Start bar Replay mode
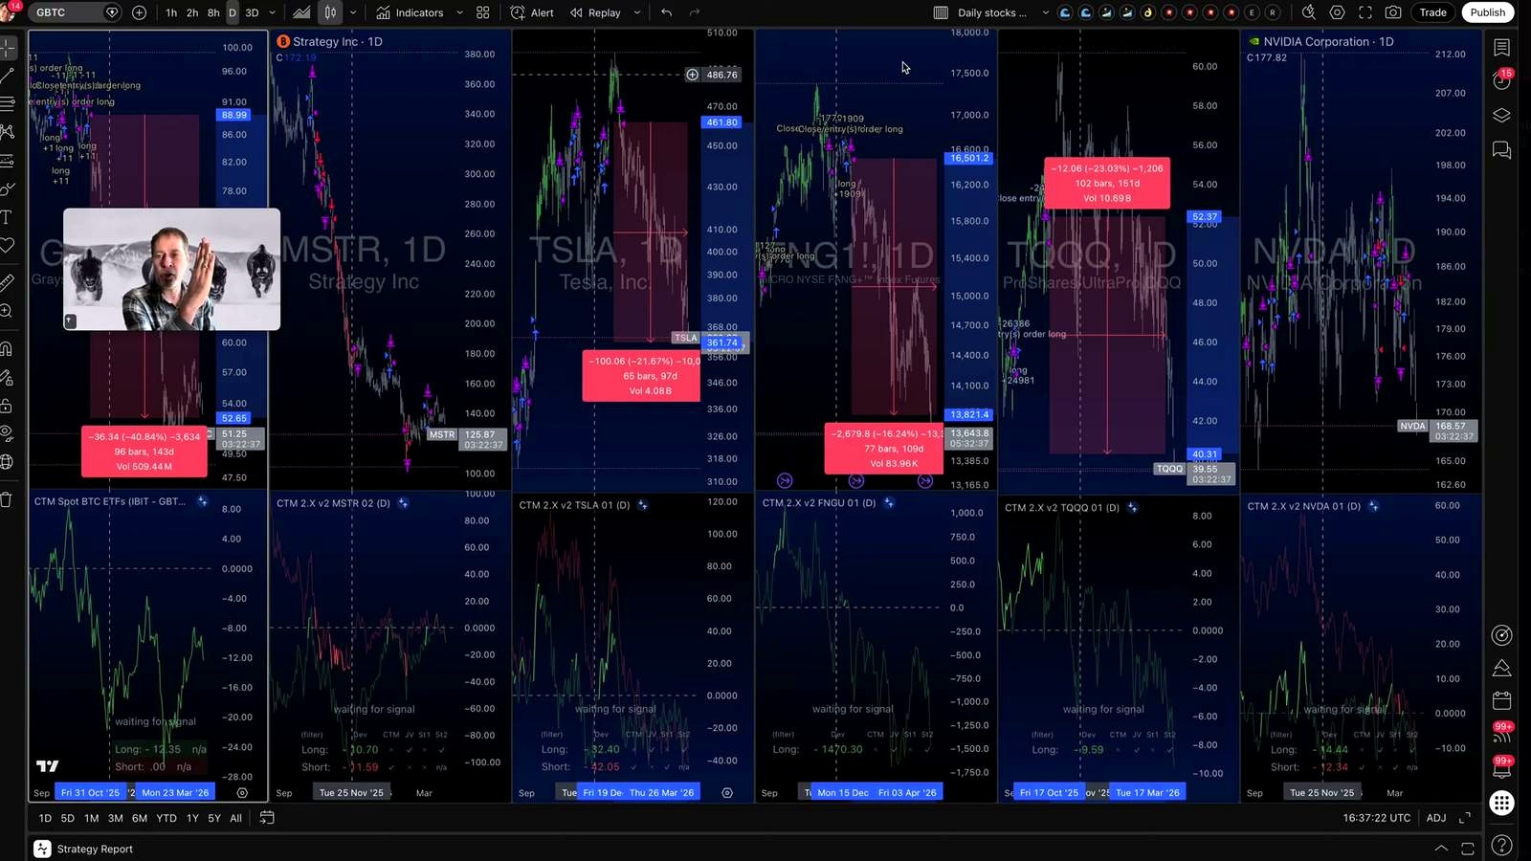This screenshot has width=1531, height=861. [x=595, y=12]
